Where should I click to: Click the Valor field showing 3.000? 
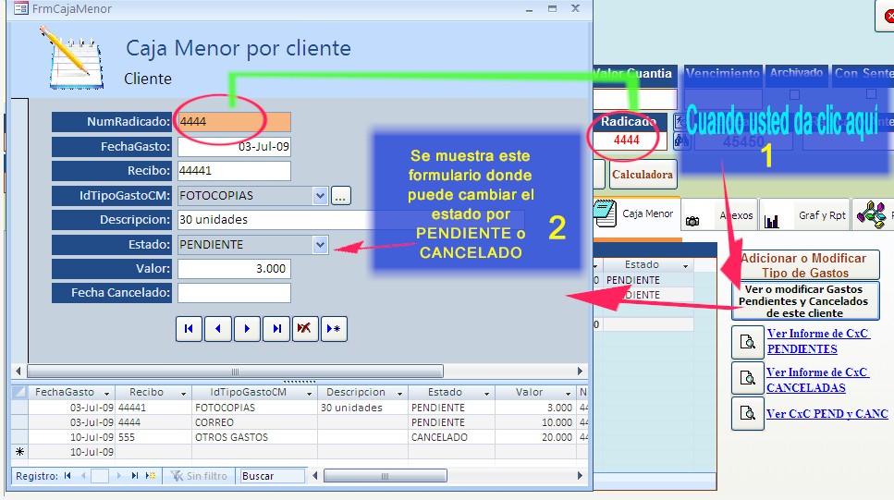click(234, 269)
